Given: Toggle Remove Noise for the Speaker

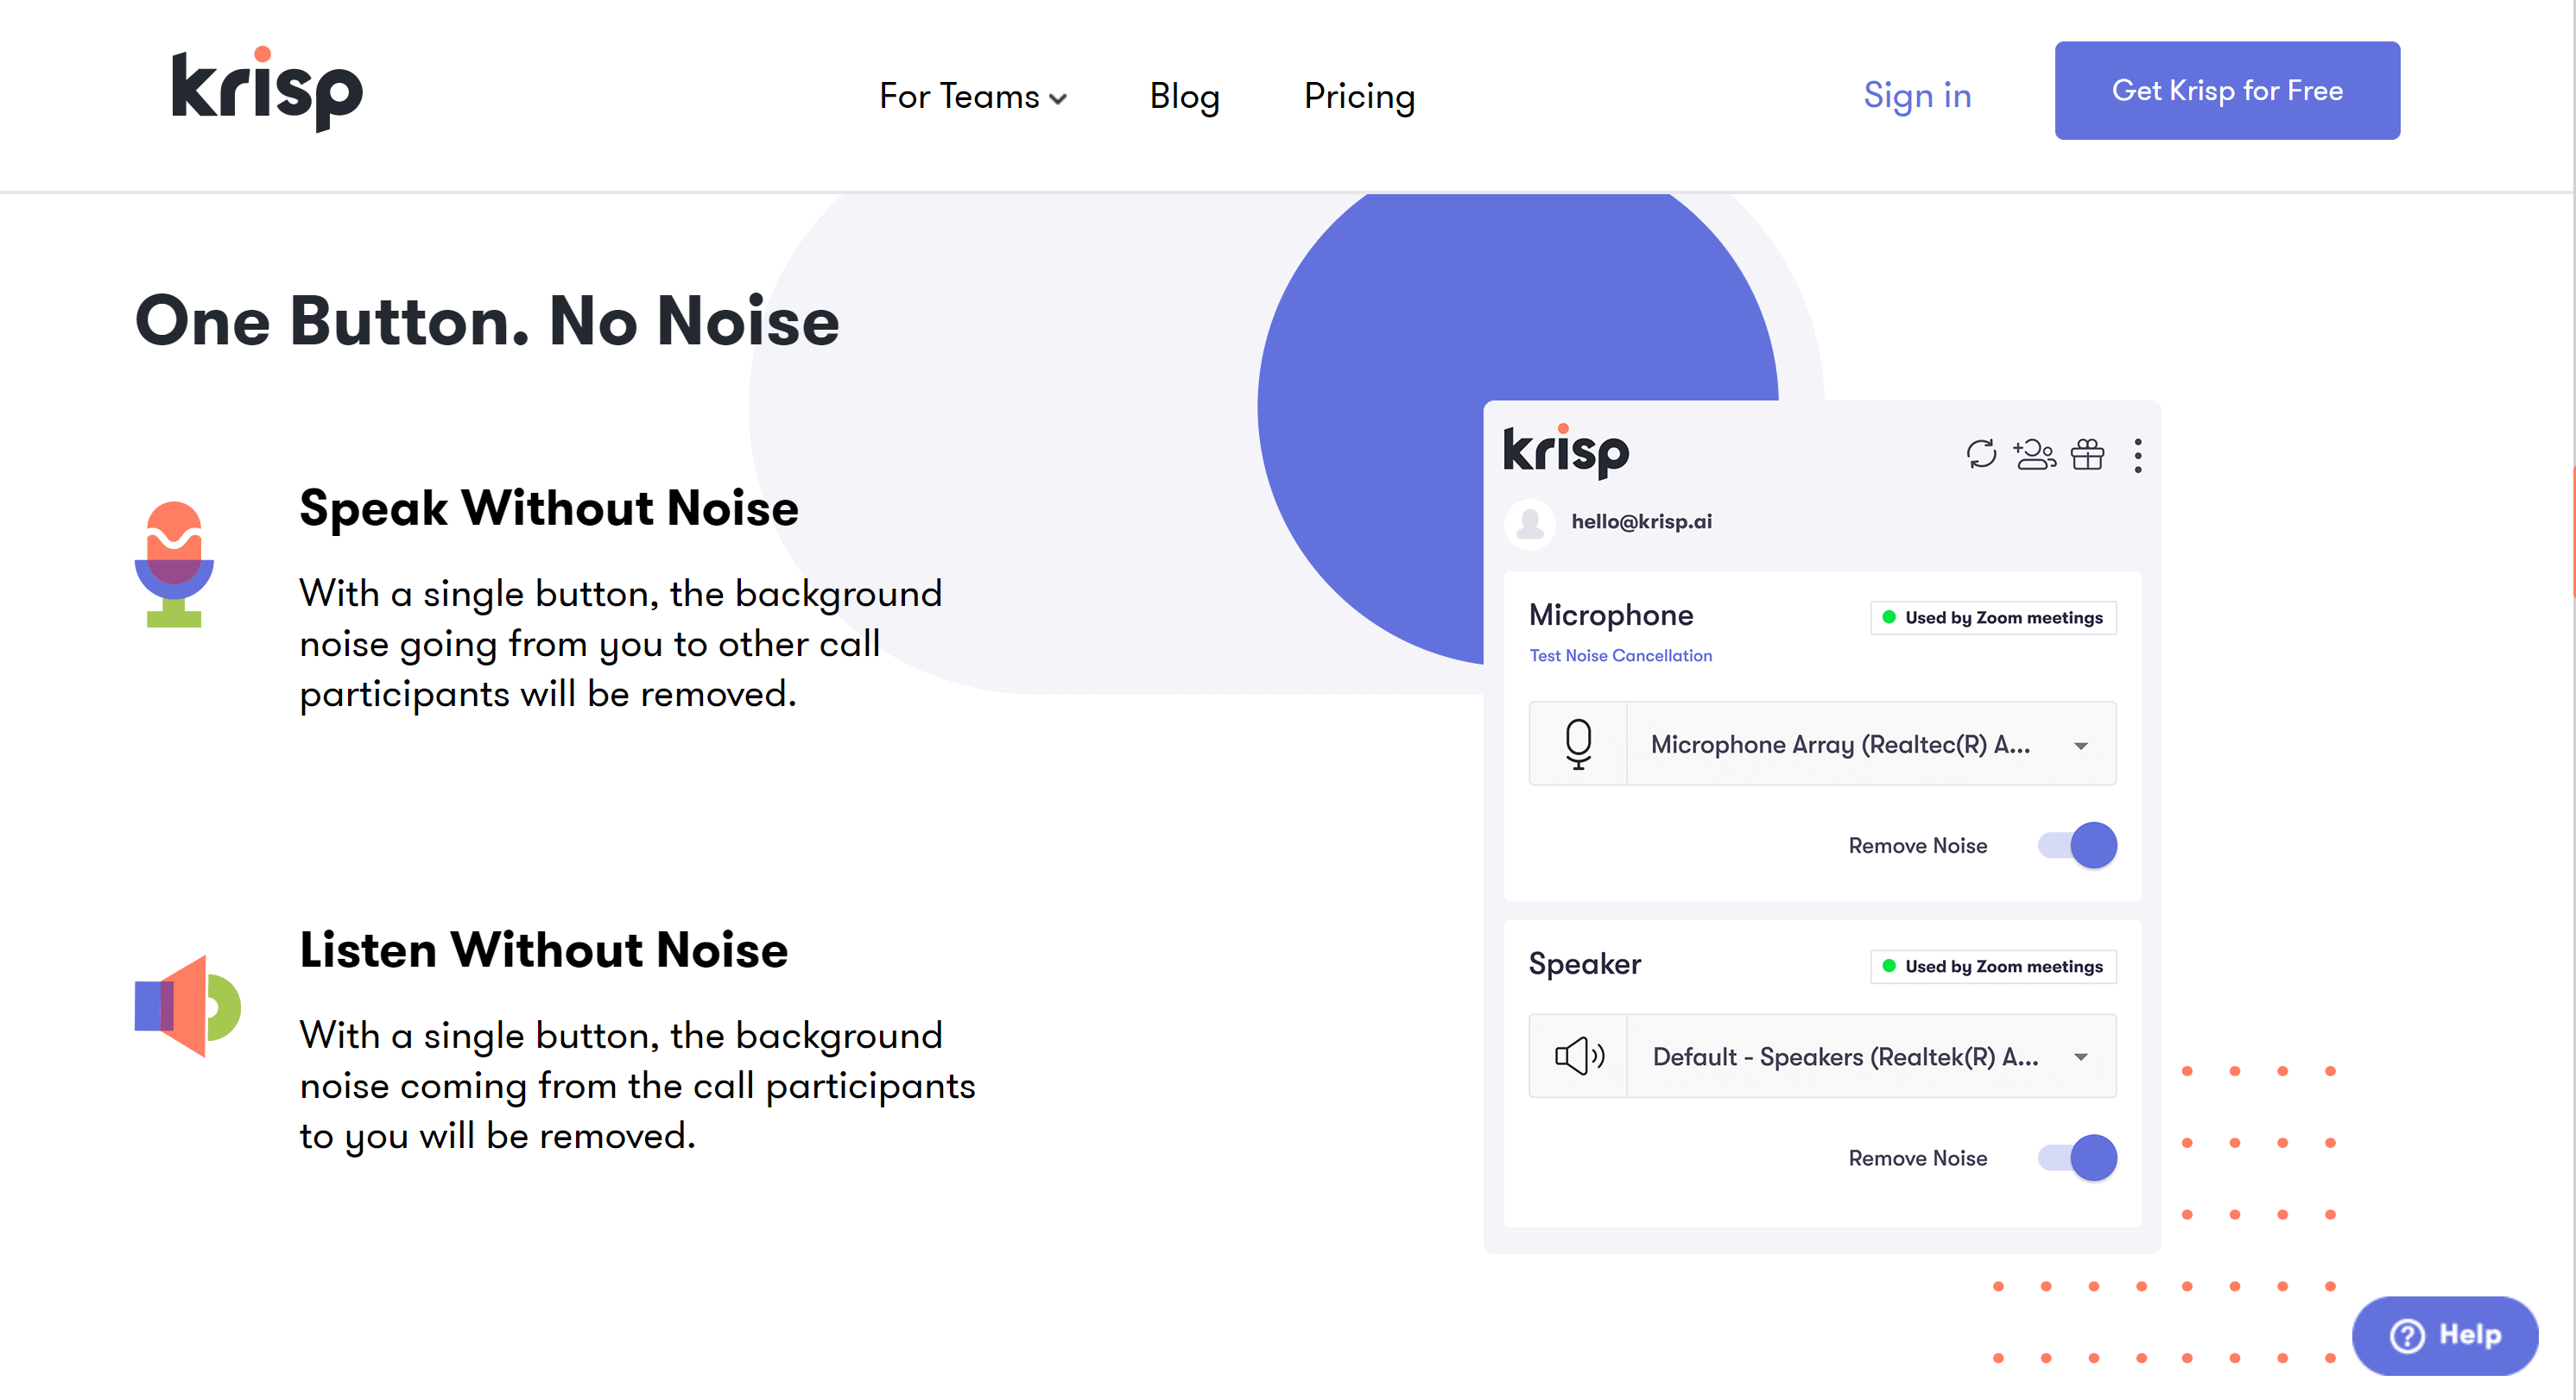Looking at the screenshot, I should [x=2078, y=1158].
